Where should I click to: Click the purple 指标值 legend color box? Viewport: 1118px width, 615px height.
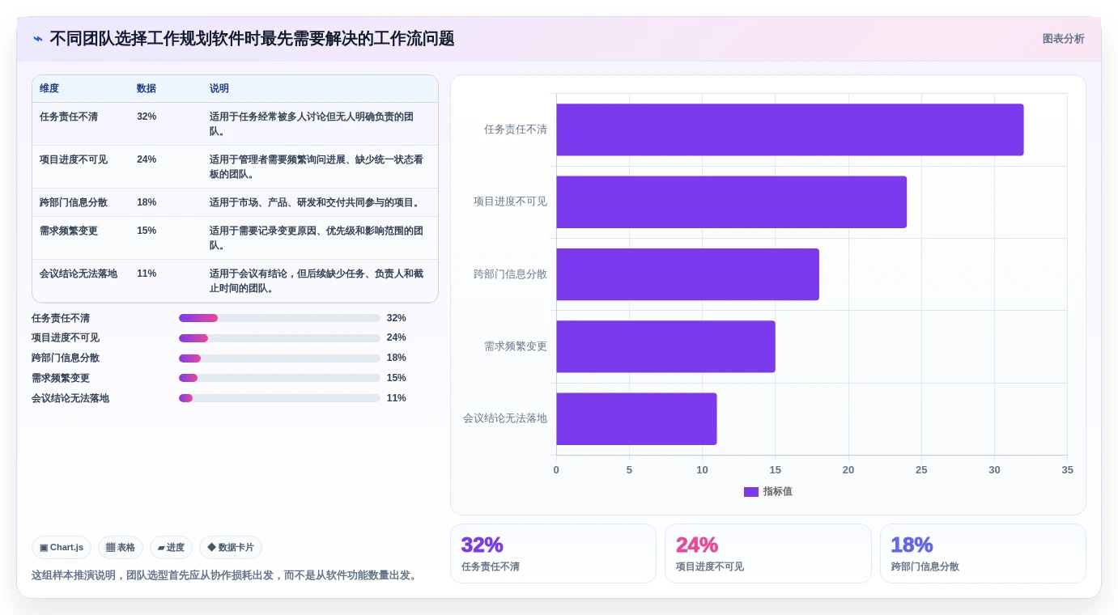point(751,492)
